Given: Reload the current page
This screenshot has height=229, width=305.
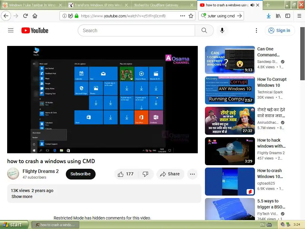Looking at the screenshot, I should tap(26, 16).
